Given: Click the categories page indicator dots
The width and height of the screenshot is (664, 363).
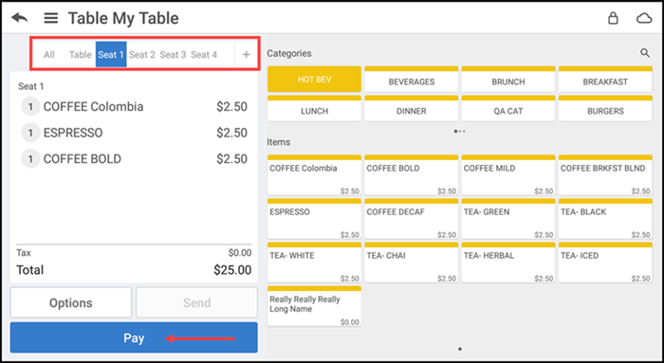Looking at the screenshot, I should 459,131.
